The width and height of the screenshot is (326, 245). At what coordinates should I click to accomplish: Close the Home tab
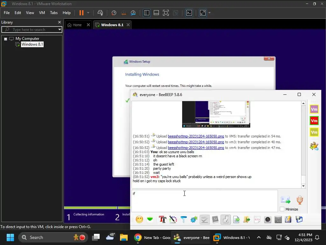tap(89, 25)
